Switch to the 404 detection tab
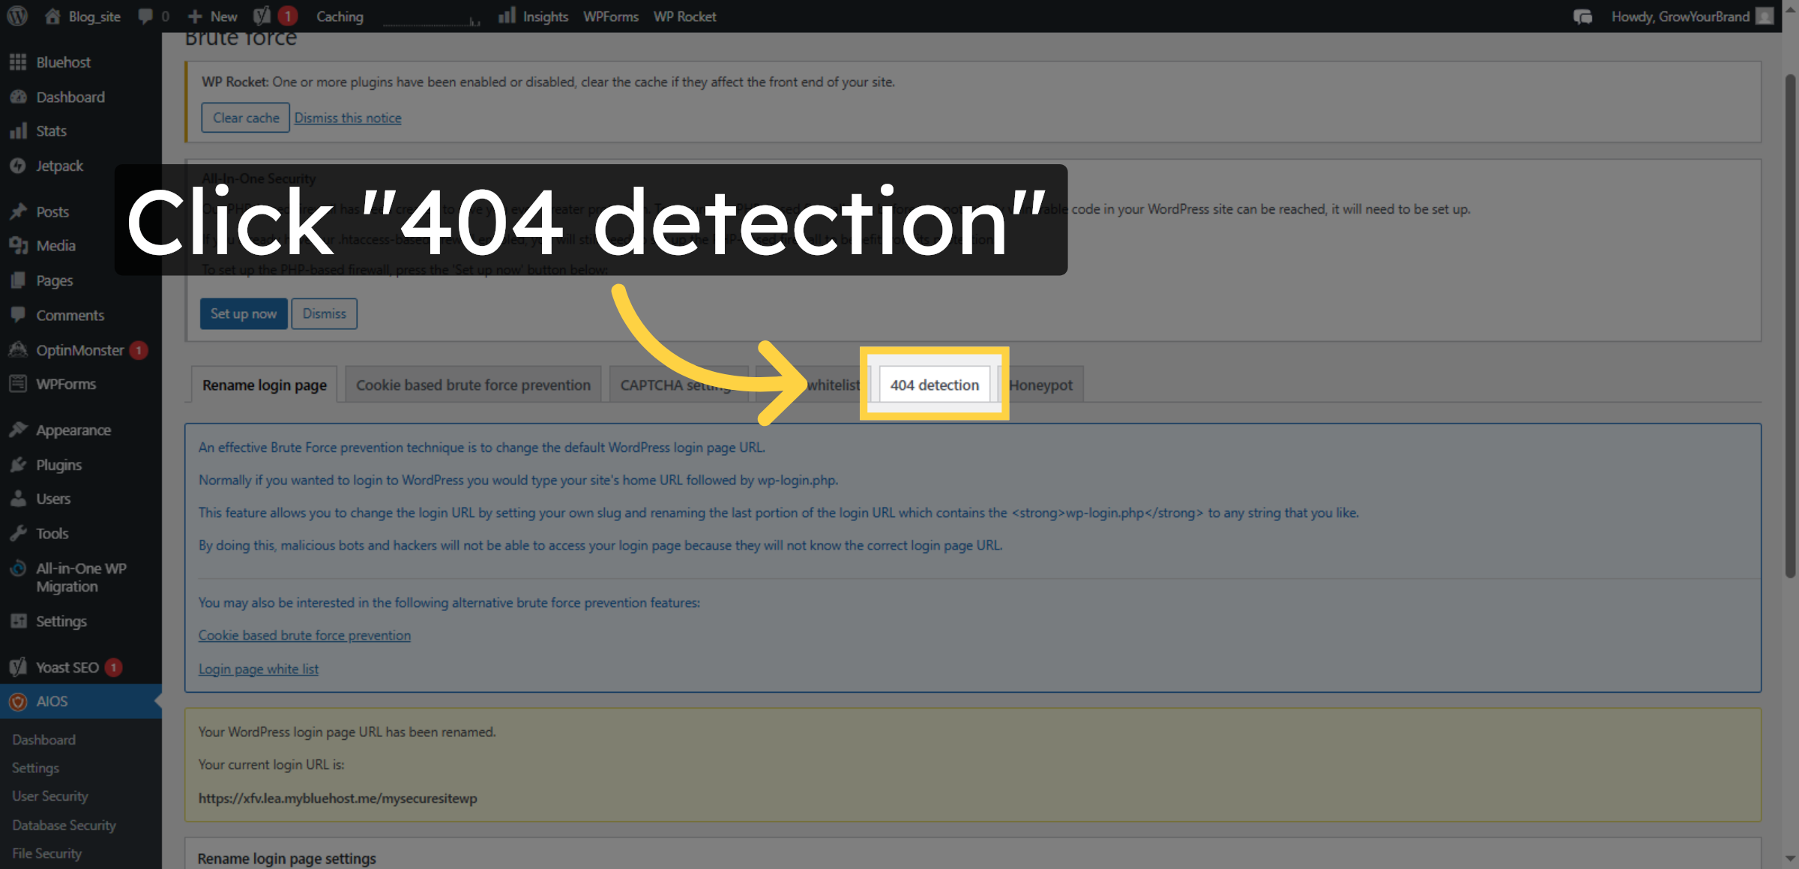This screenshot has height=869, width=1799. (933, 384)
